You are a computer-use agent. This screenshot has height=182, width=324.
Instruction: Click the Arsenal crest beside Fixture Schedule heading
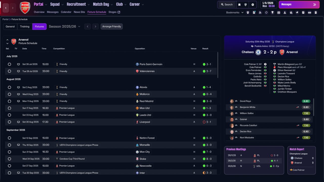14,41
